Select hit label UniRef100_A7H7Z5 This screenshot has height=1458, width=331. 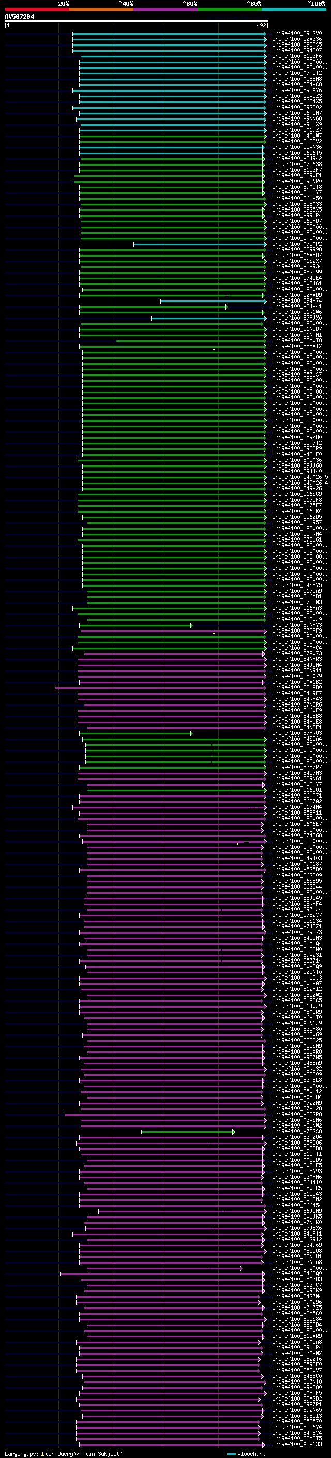[297, 1308]
